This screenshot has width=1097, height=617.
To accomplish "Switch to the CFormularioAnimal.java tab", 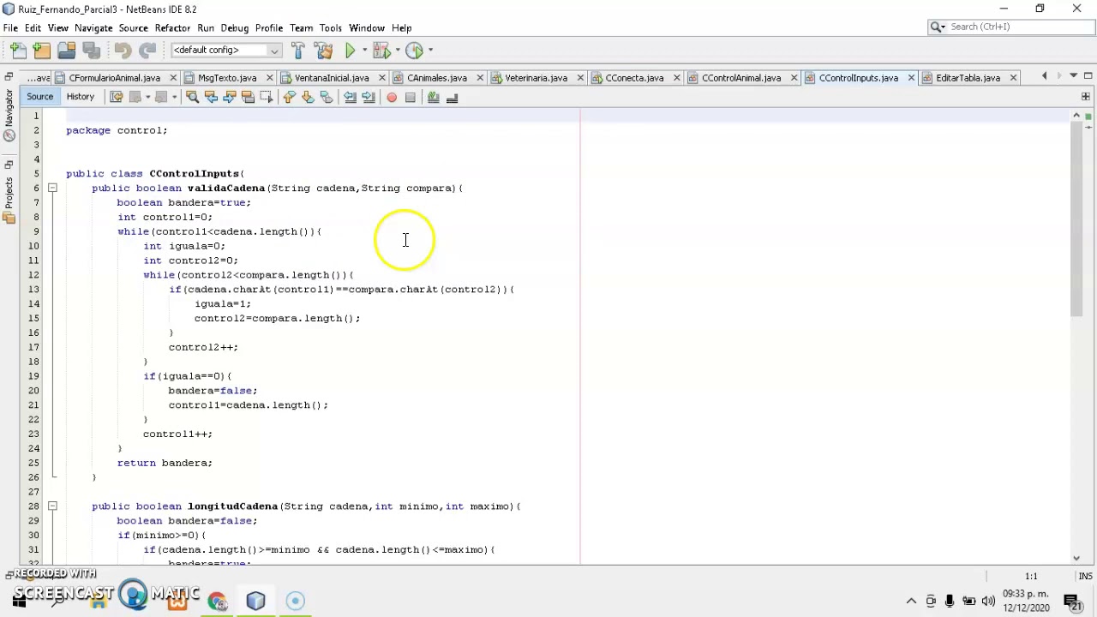I will point(114,78).
